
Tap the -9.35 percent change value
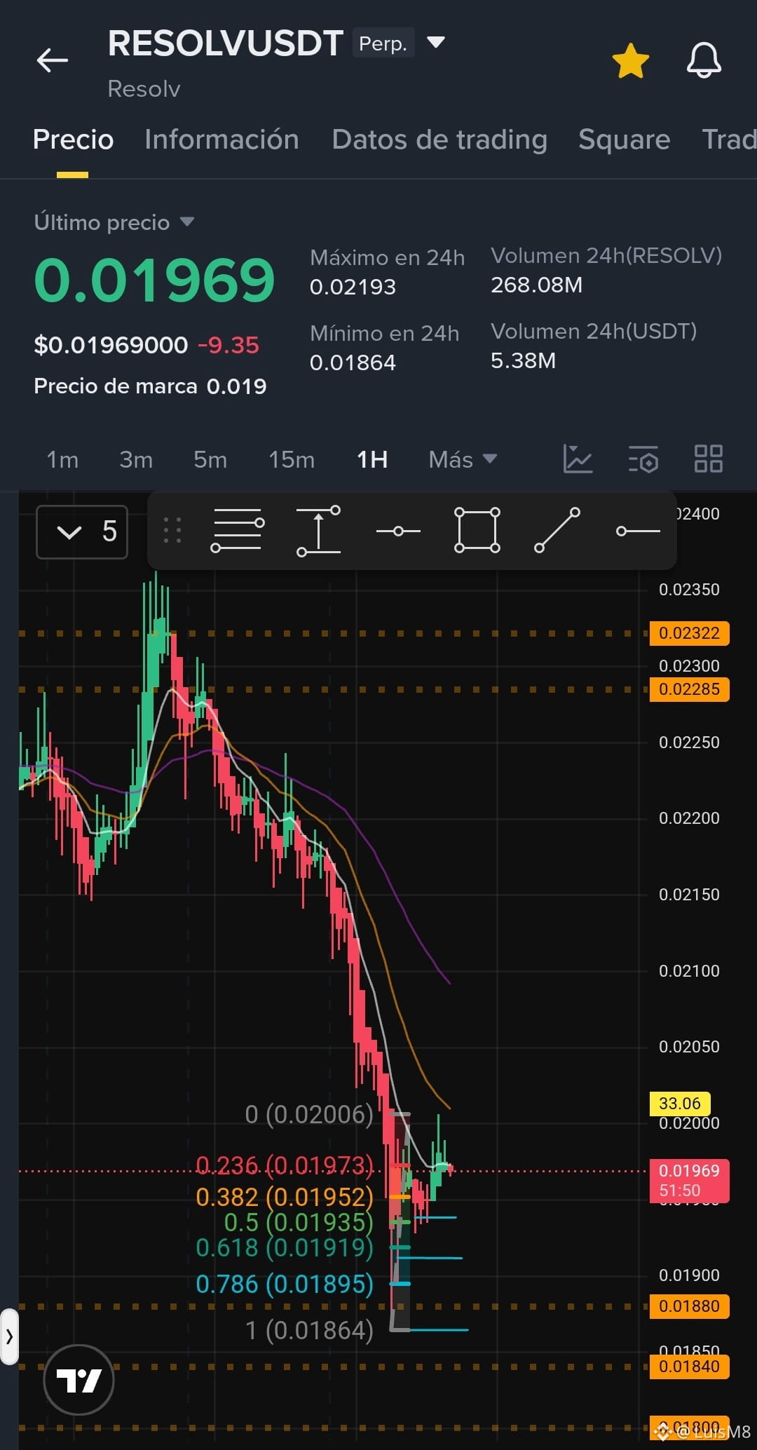coord(228,345)
